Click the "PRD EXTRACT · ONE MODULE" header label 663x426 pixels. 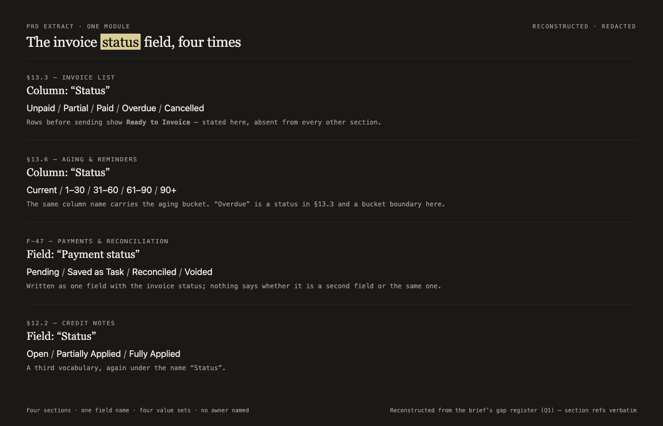78,27
